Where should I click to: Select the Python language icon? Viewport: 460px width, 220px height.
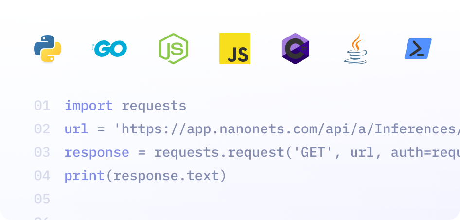(x=48, y=49)
